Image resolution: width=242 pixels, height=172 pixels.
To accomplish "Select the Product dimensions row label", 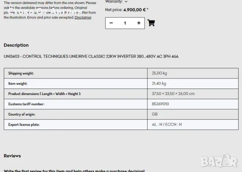I will tap(45, 94).
